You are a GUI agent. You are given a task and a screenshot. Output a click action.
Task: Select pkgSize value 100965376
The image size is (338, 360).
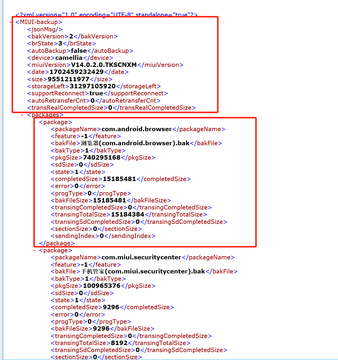pos(102,286)
